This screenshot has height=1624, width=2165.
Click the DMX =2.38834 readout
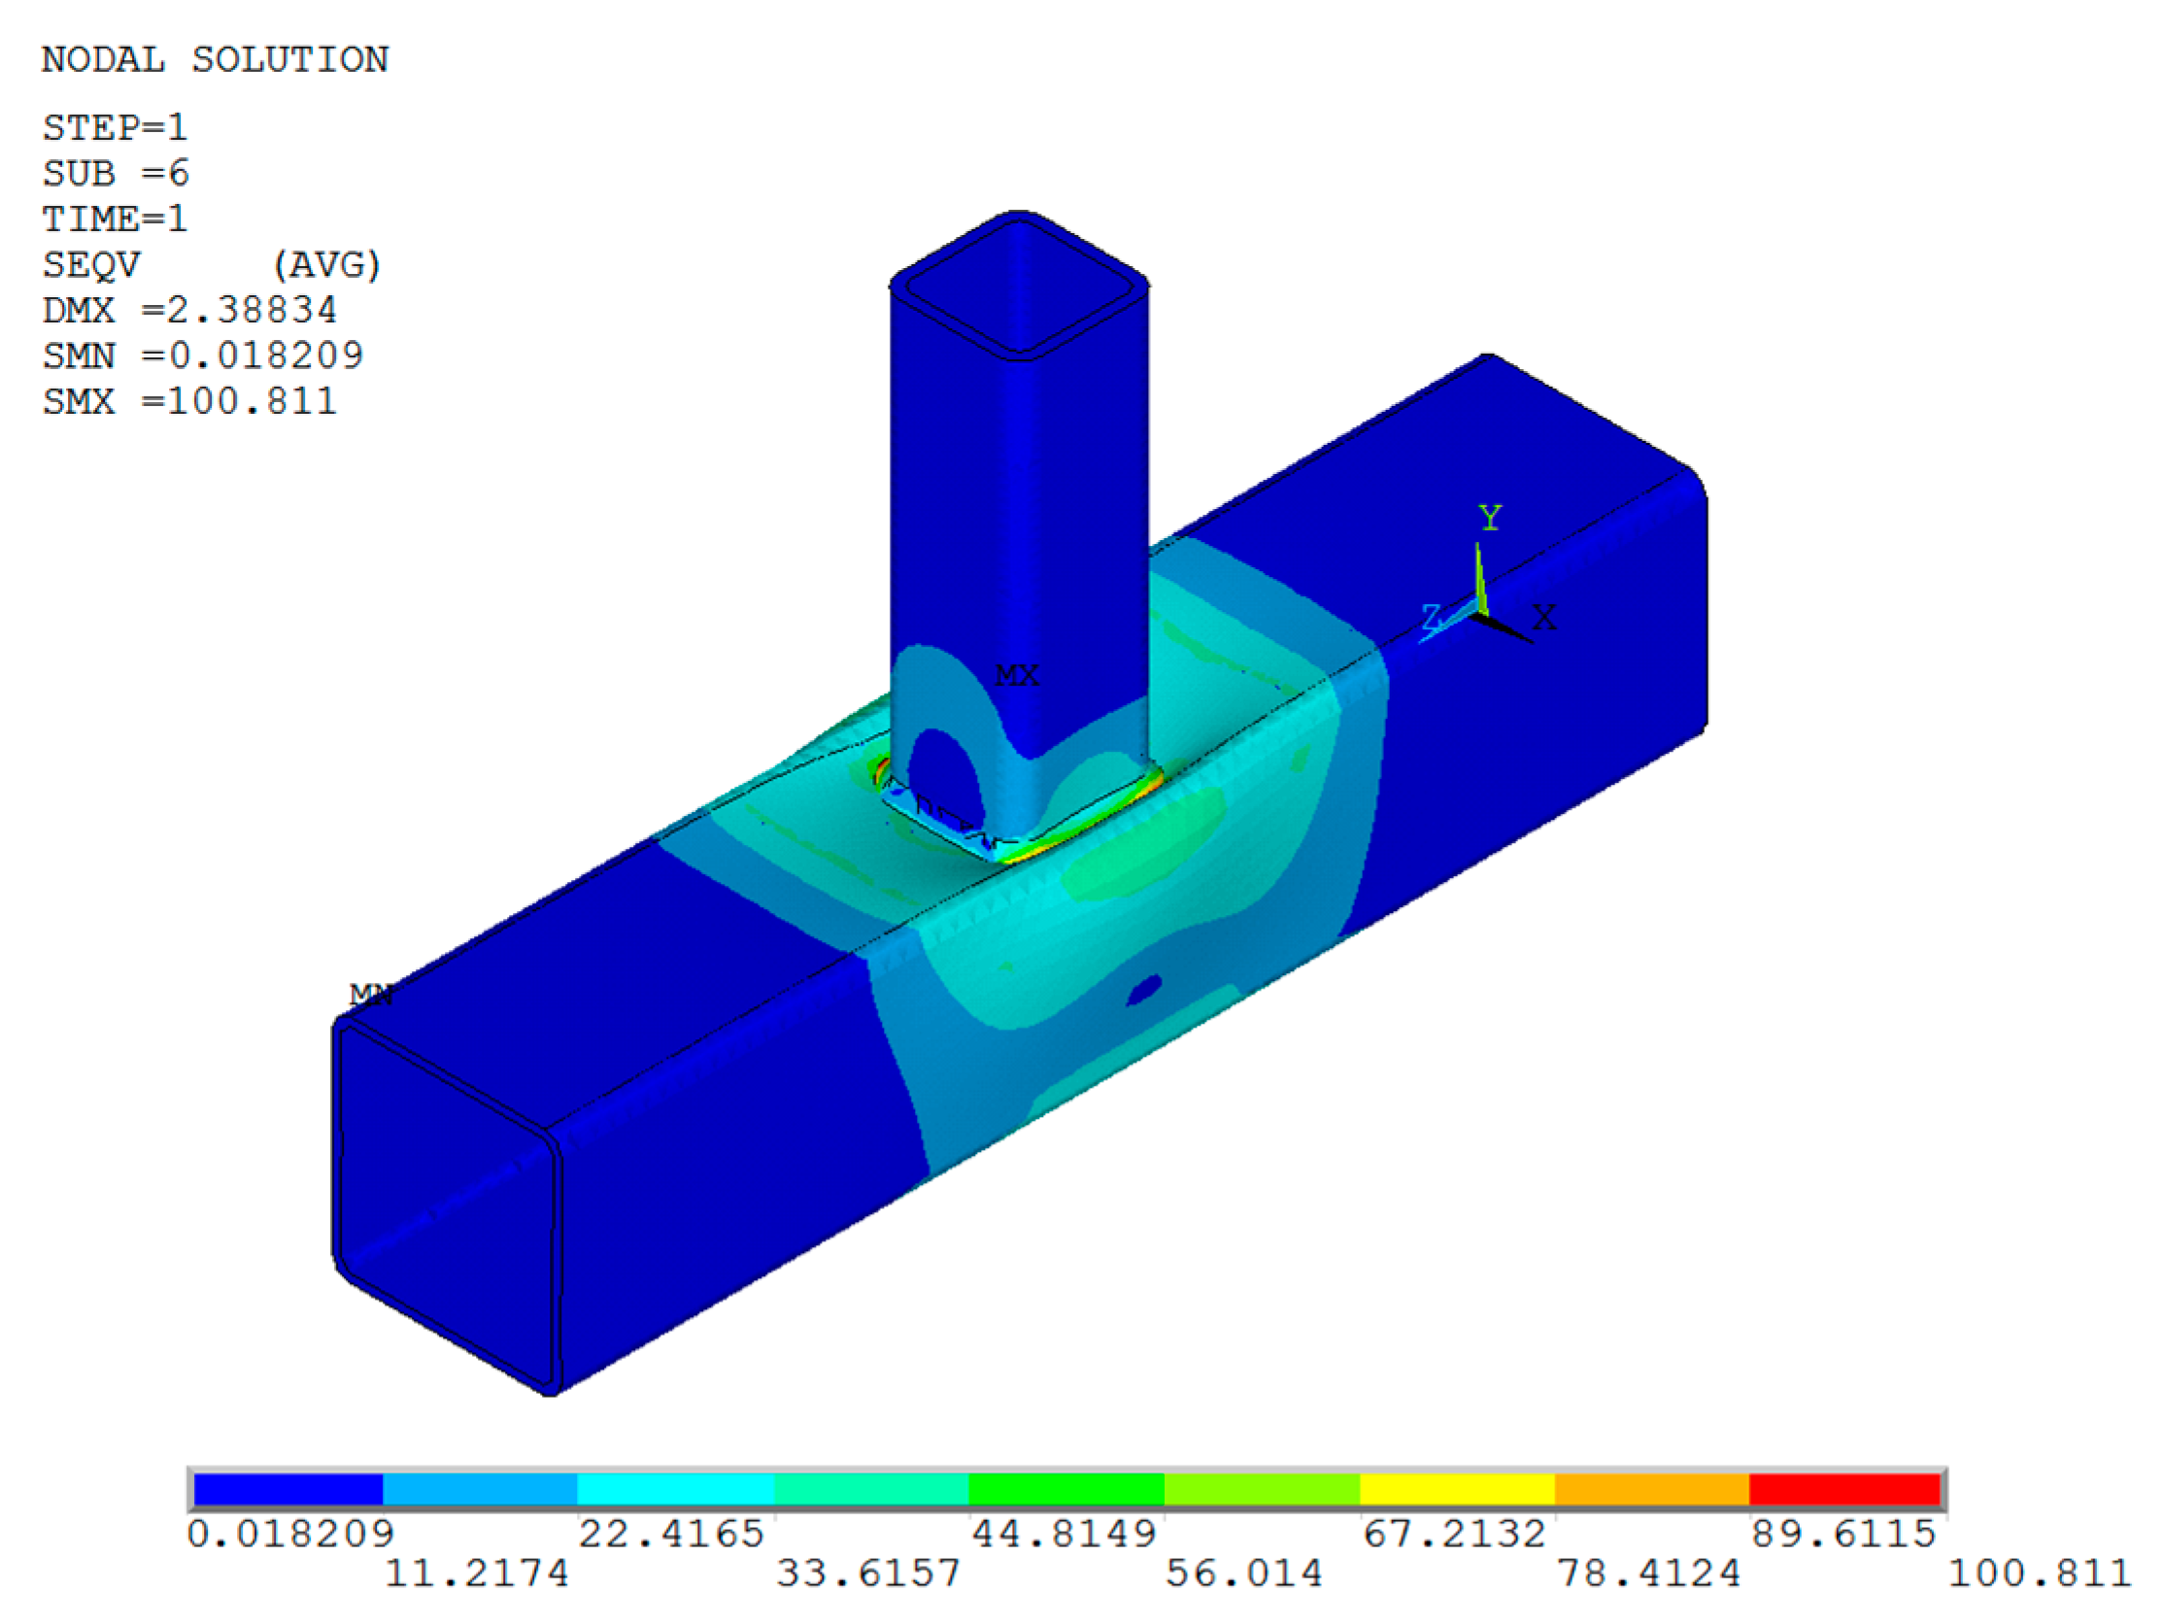(188, 310)
